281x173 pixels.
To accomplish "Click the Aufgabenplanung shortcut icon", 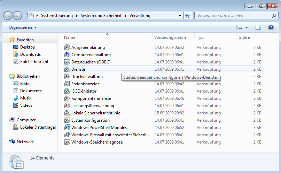I will 68,47.
